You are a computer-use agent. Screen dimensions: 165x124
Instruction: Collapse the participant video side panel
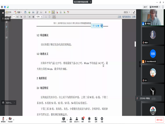tap(140, 64)
